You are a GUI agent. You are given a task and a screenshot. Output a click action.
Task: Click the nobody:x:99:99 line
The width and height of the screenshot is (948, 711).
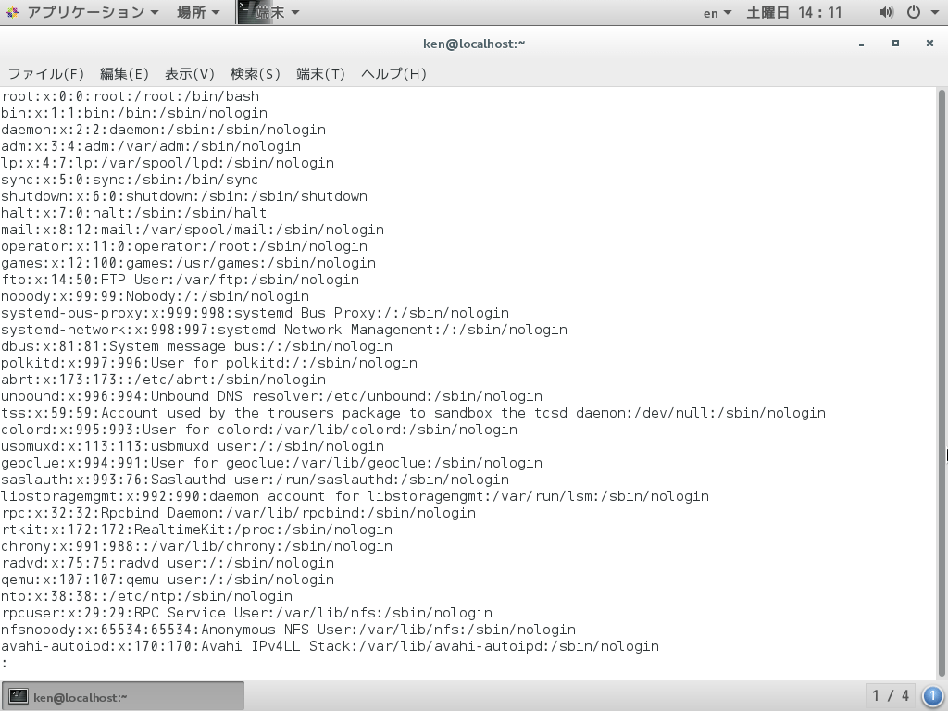[x=156, y=296]
